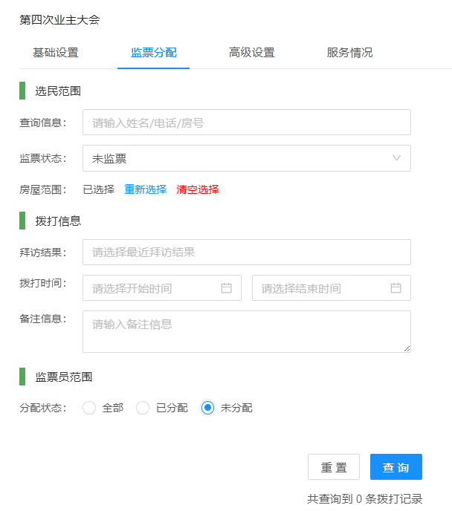Image resolution: width=452 pixels, height=511 pixels.
Task: Click into the 备注信息 textarea
Action: pyautogui.click(x=246, y=331)
